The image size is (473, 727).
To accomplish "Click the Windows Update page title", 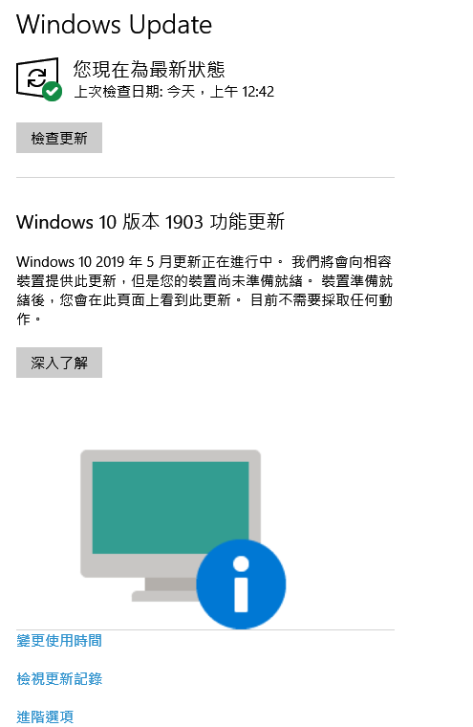I will click(x=114, y=25).
